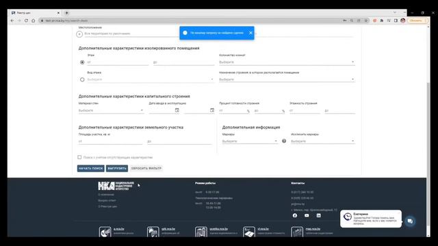The image size is (438, 246).
Task: Close the Реестр цен browser tab
Action: tap(58, 13)
